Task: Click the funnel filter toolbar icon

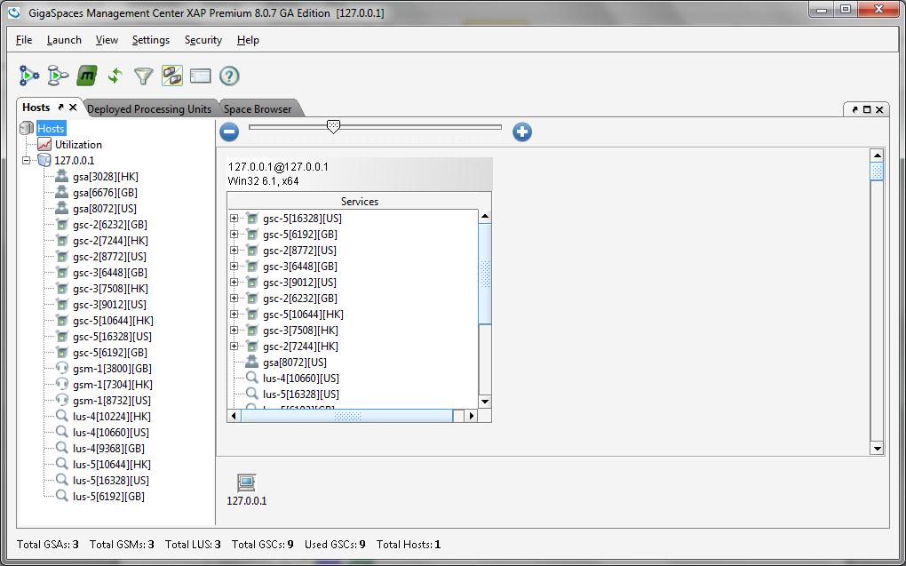Action: (143, 76)
